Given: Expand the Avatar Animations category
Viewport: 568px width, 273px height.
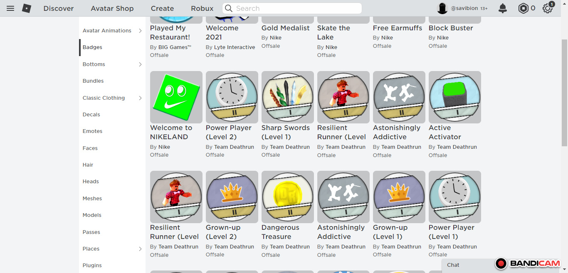Looking at the screenshot, I should pos(140,31).
